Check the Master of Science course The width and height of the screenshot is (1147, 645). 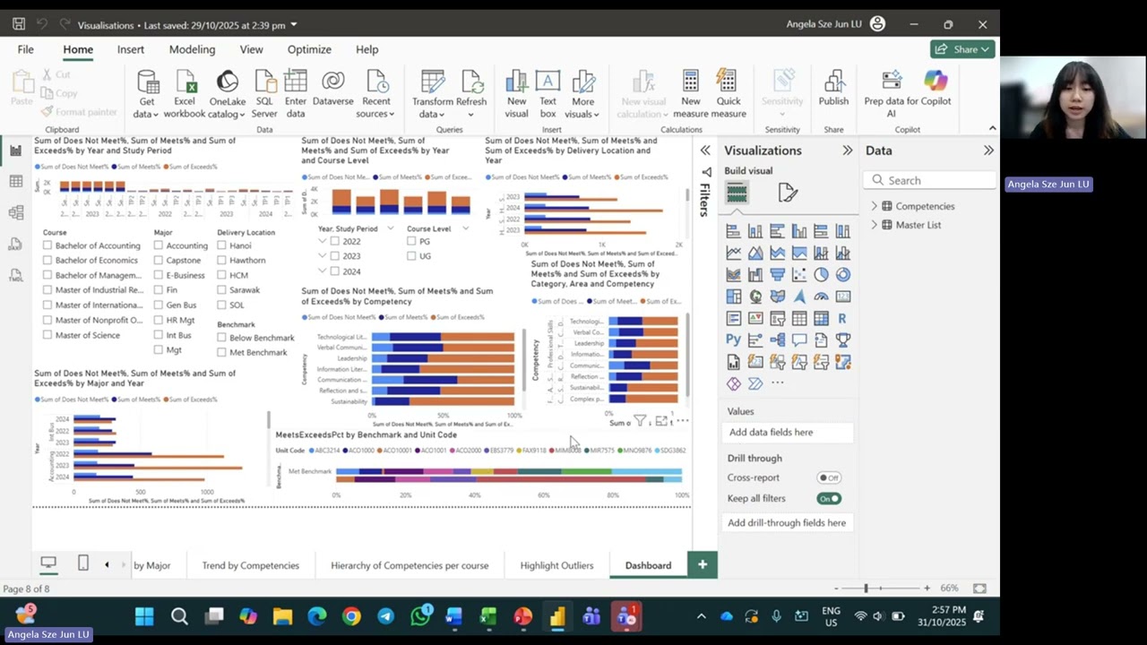click(x=47, y=335)
